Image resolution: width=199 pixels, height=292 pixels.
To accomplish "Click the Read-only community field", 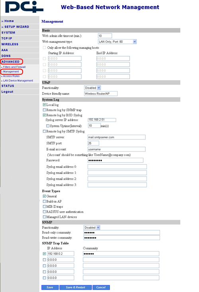I will [x=122, y=232].
